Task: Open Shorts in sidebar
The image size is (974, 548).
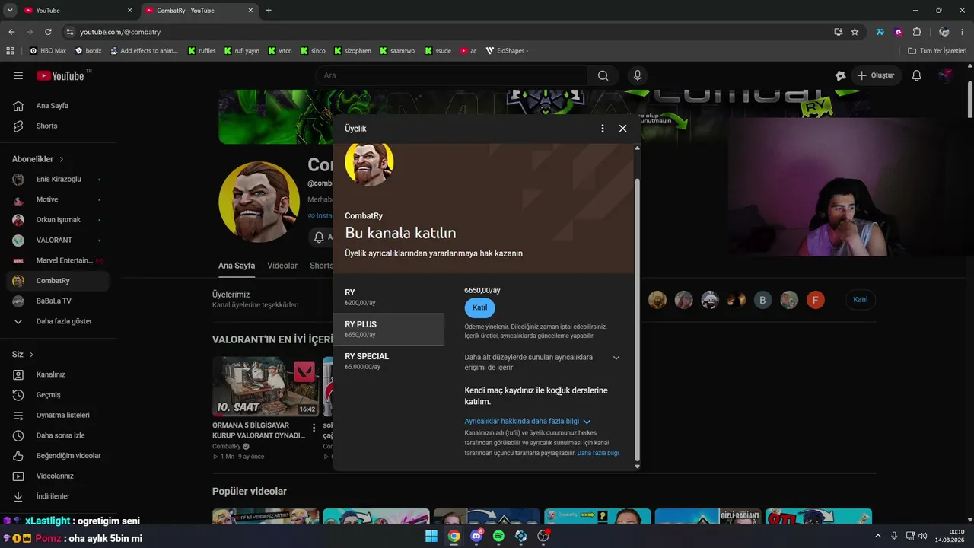Action: [58, 126]
